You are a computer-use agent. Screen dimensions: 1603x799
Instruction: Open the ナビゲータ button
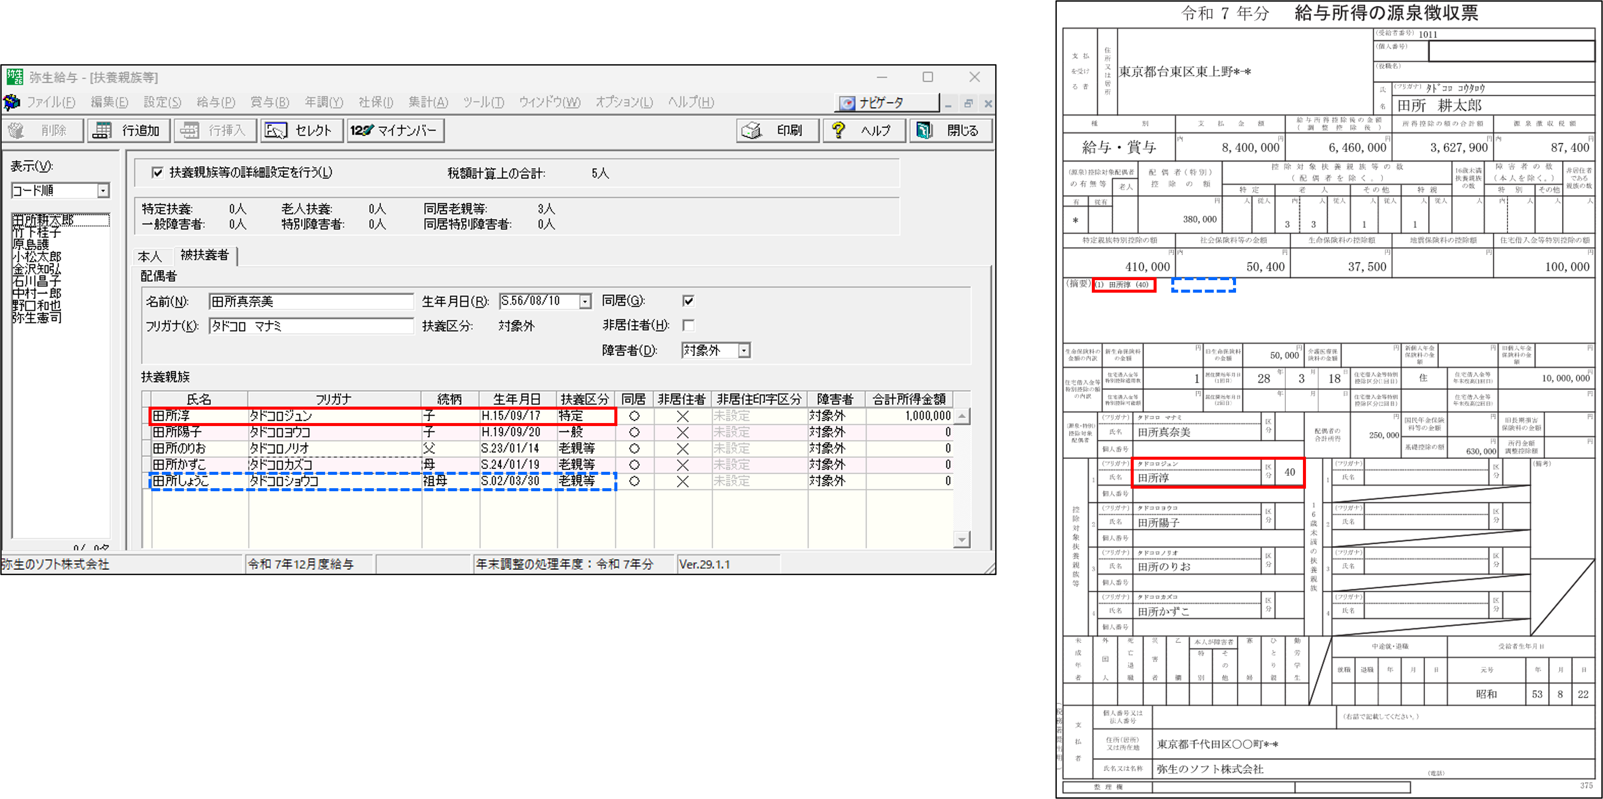tap(886, 103)
